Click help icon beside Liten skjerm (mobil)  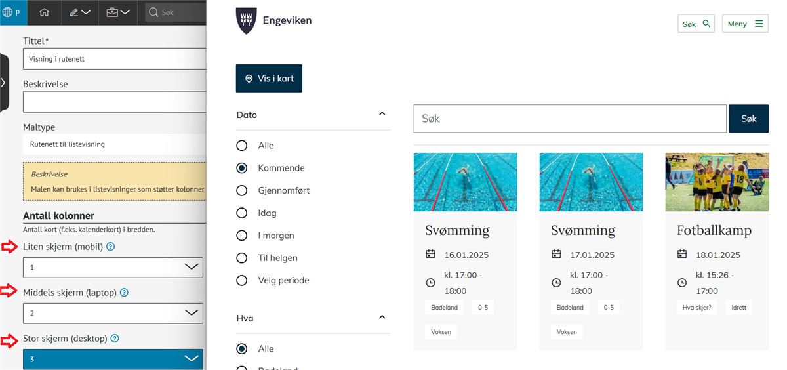[110, 247]
